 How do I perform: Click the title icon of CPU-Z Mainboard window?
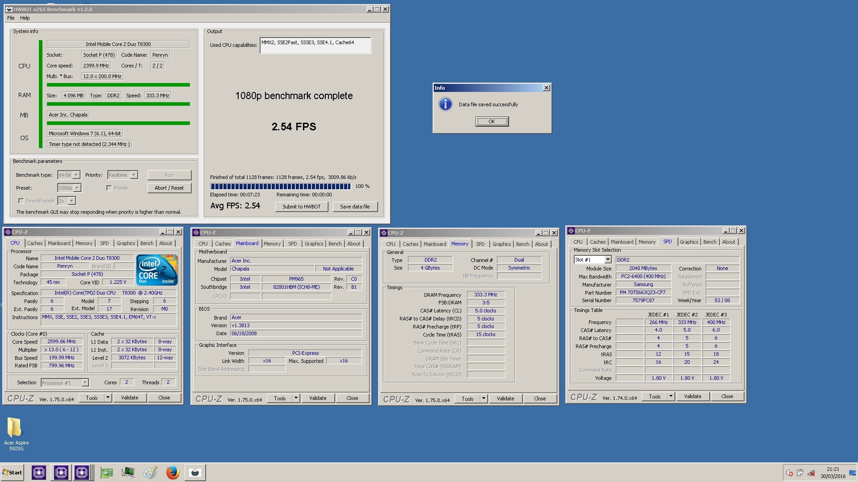196,232
